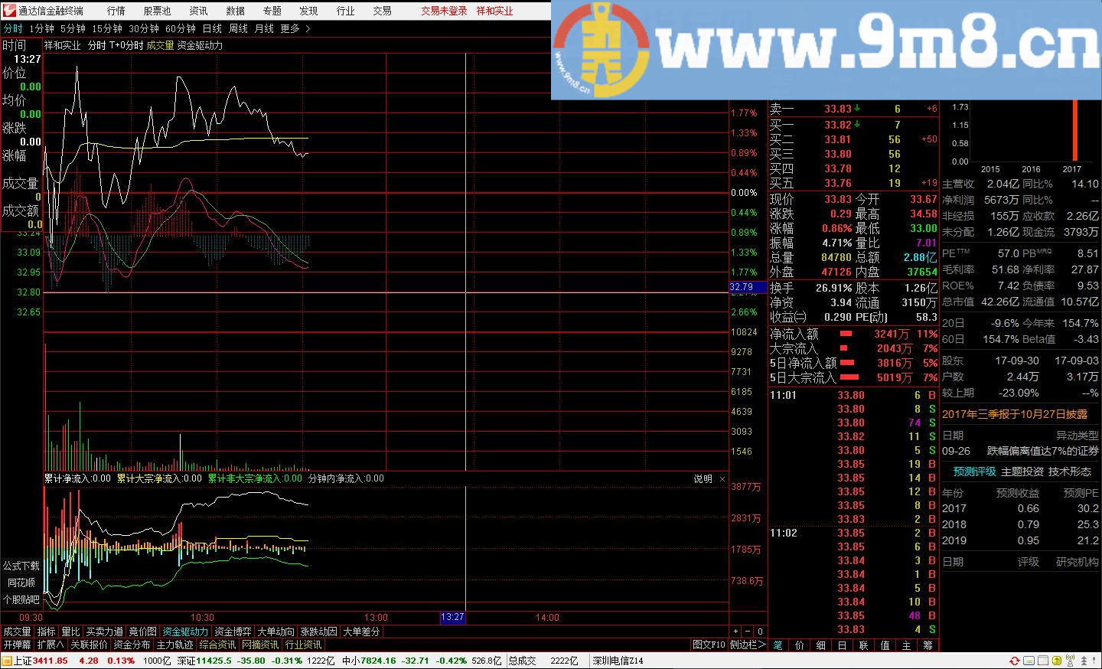1102x669 pixels.
Task: Open the 预测评级 tab
Action: pyautogui.click(x=974, y=472)
